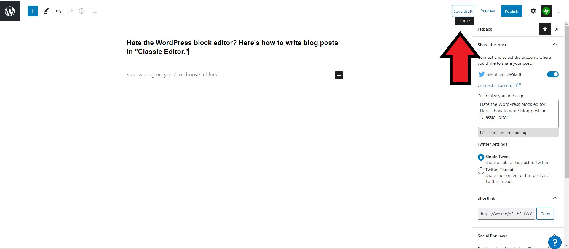Viewport: 569px width, 249px height.
Task: Pin Jetpack with the star icon
Action: point(545,29)
